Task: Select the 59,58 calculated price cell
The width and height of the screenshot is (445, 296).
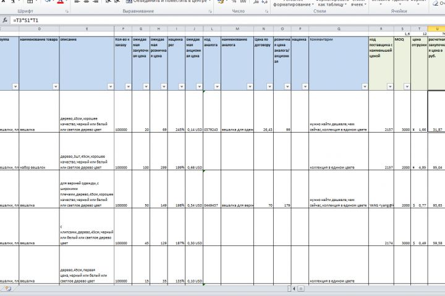Action: (436, 226)
